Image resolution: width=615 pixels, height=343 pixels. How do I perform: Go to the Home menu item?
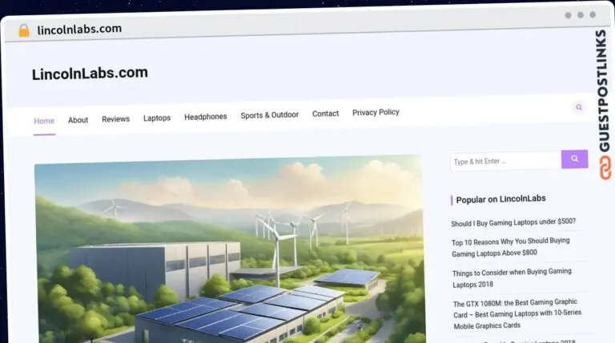pyautogui.click(x=44, y=121)
